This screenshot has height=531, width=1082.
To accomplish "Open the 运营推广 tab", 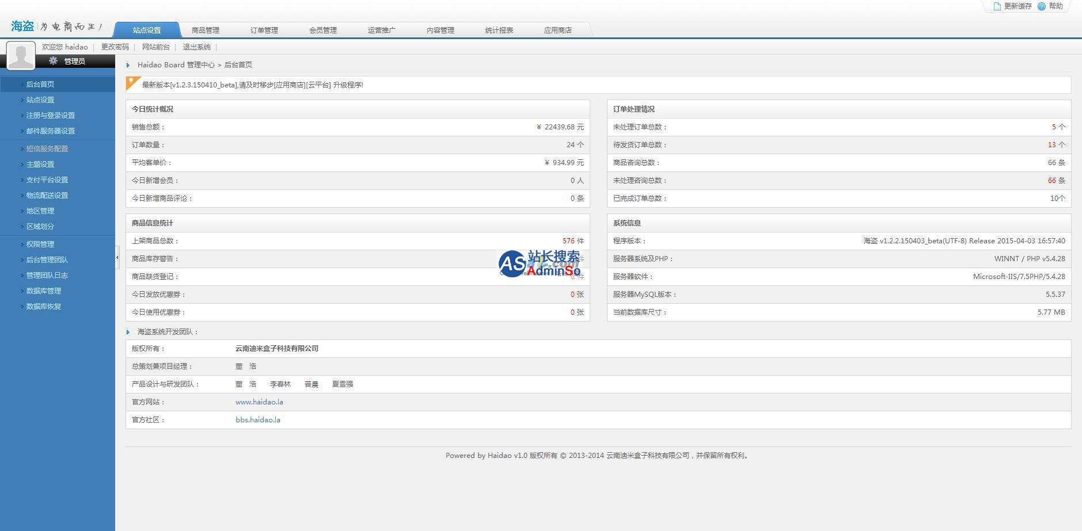I will pyautogui.click(x=382, y=30).
